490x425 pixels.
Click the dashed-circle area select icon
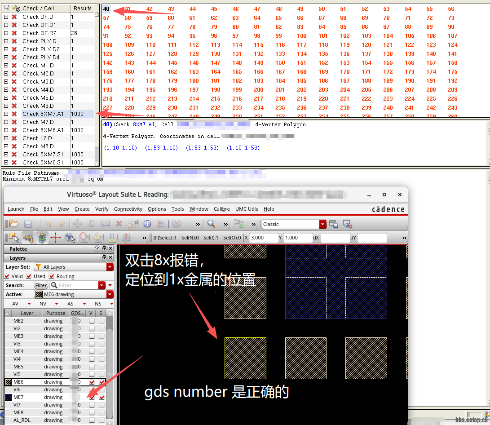[x=69, y=238]
